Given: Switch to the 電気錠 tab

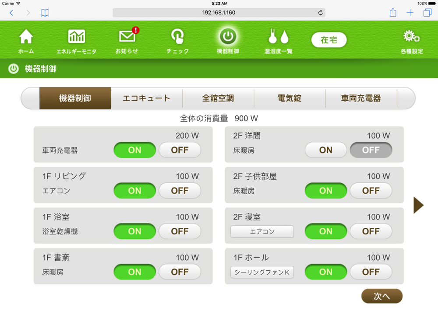Looking at the screenshot, I should (290, 98).
